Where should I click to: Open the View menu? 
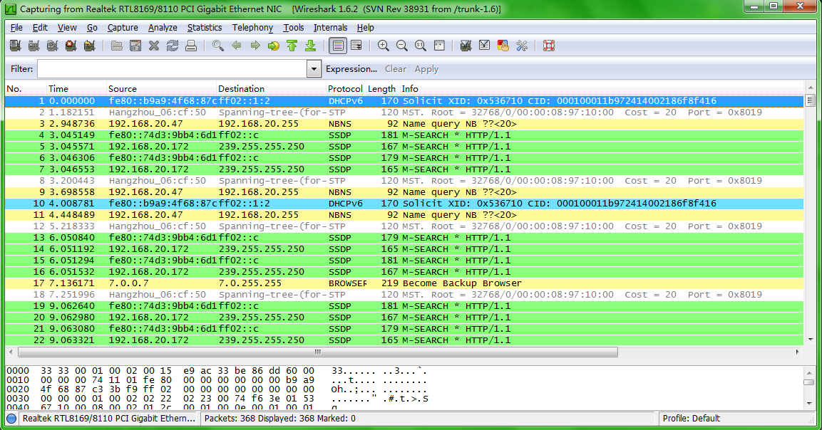click(x=67, y=28)
